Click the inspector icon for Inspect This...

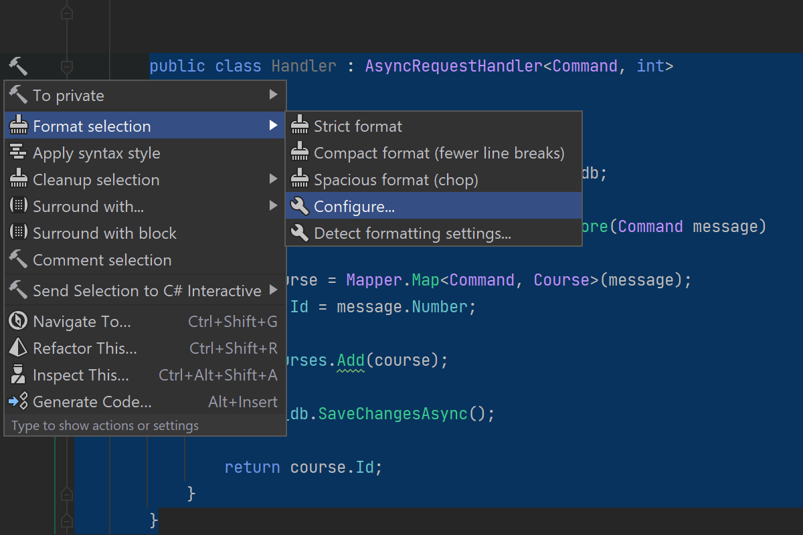point(18,374)
